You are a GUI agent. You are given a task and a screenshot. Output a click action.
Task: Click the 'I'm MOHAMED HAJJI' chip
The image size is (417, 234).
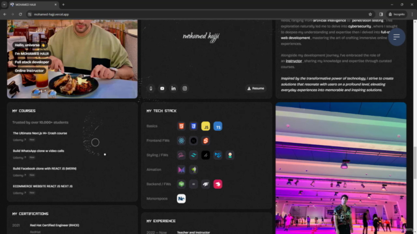(x=32, y=53)
